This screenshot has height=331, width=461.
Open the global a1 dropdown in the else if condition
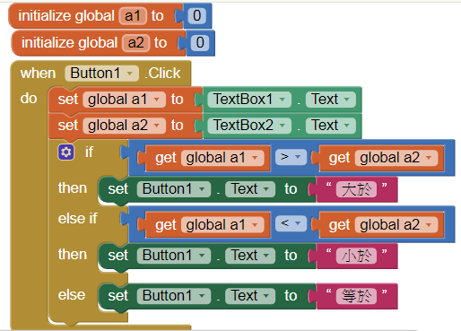222,225
